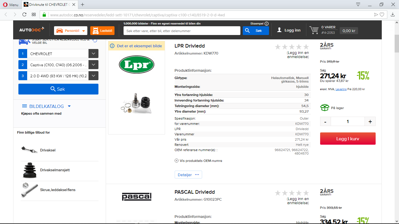Screen dimensions: 399x224
Task: Open browser downloads icon
Action: click(393, 15)
